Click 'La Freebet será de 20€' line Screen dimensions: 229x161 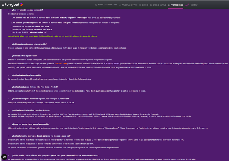(x=30, y=32)
